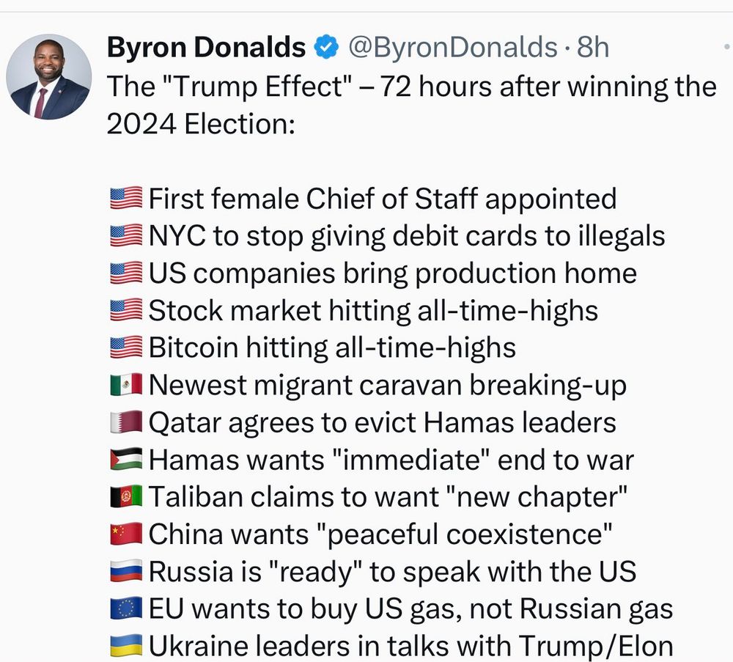
Task: Click the blue verified checkmark badge
Action: click(x=326, y=48)
